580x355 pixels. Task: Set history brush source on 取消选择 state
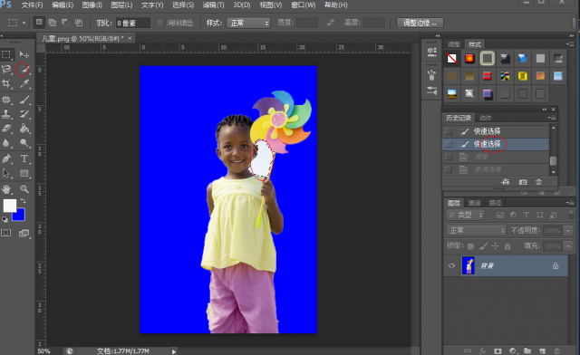(449, 169)
